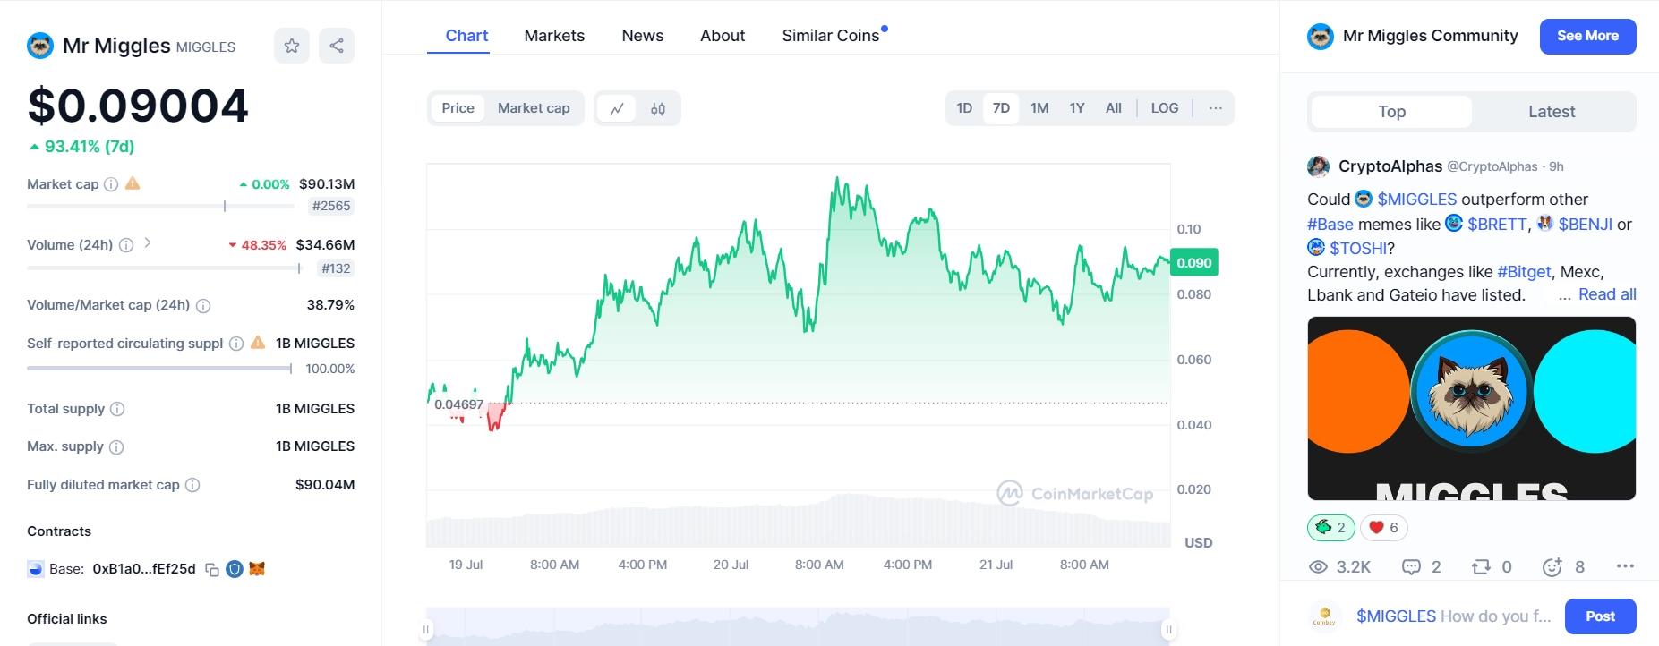Open the Market cap info icon
Image resolution: width=1659 pixels, height=646 pixels.
coord(111,184)
